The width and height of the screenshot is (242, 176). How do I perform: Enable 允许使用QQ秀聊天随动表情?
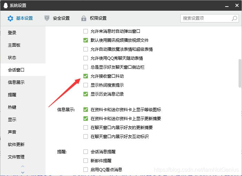point(85,58)
